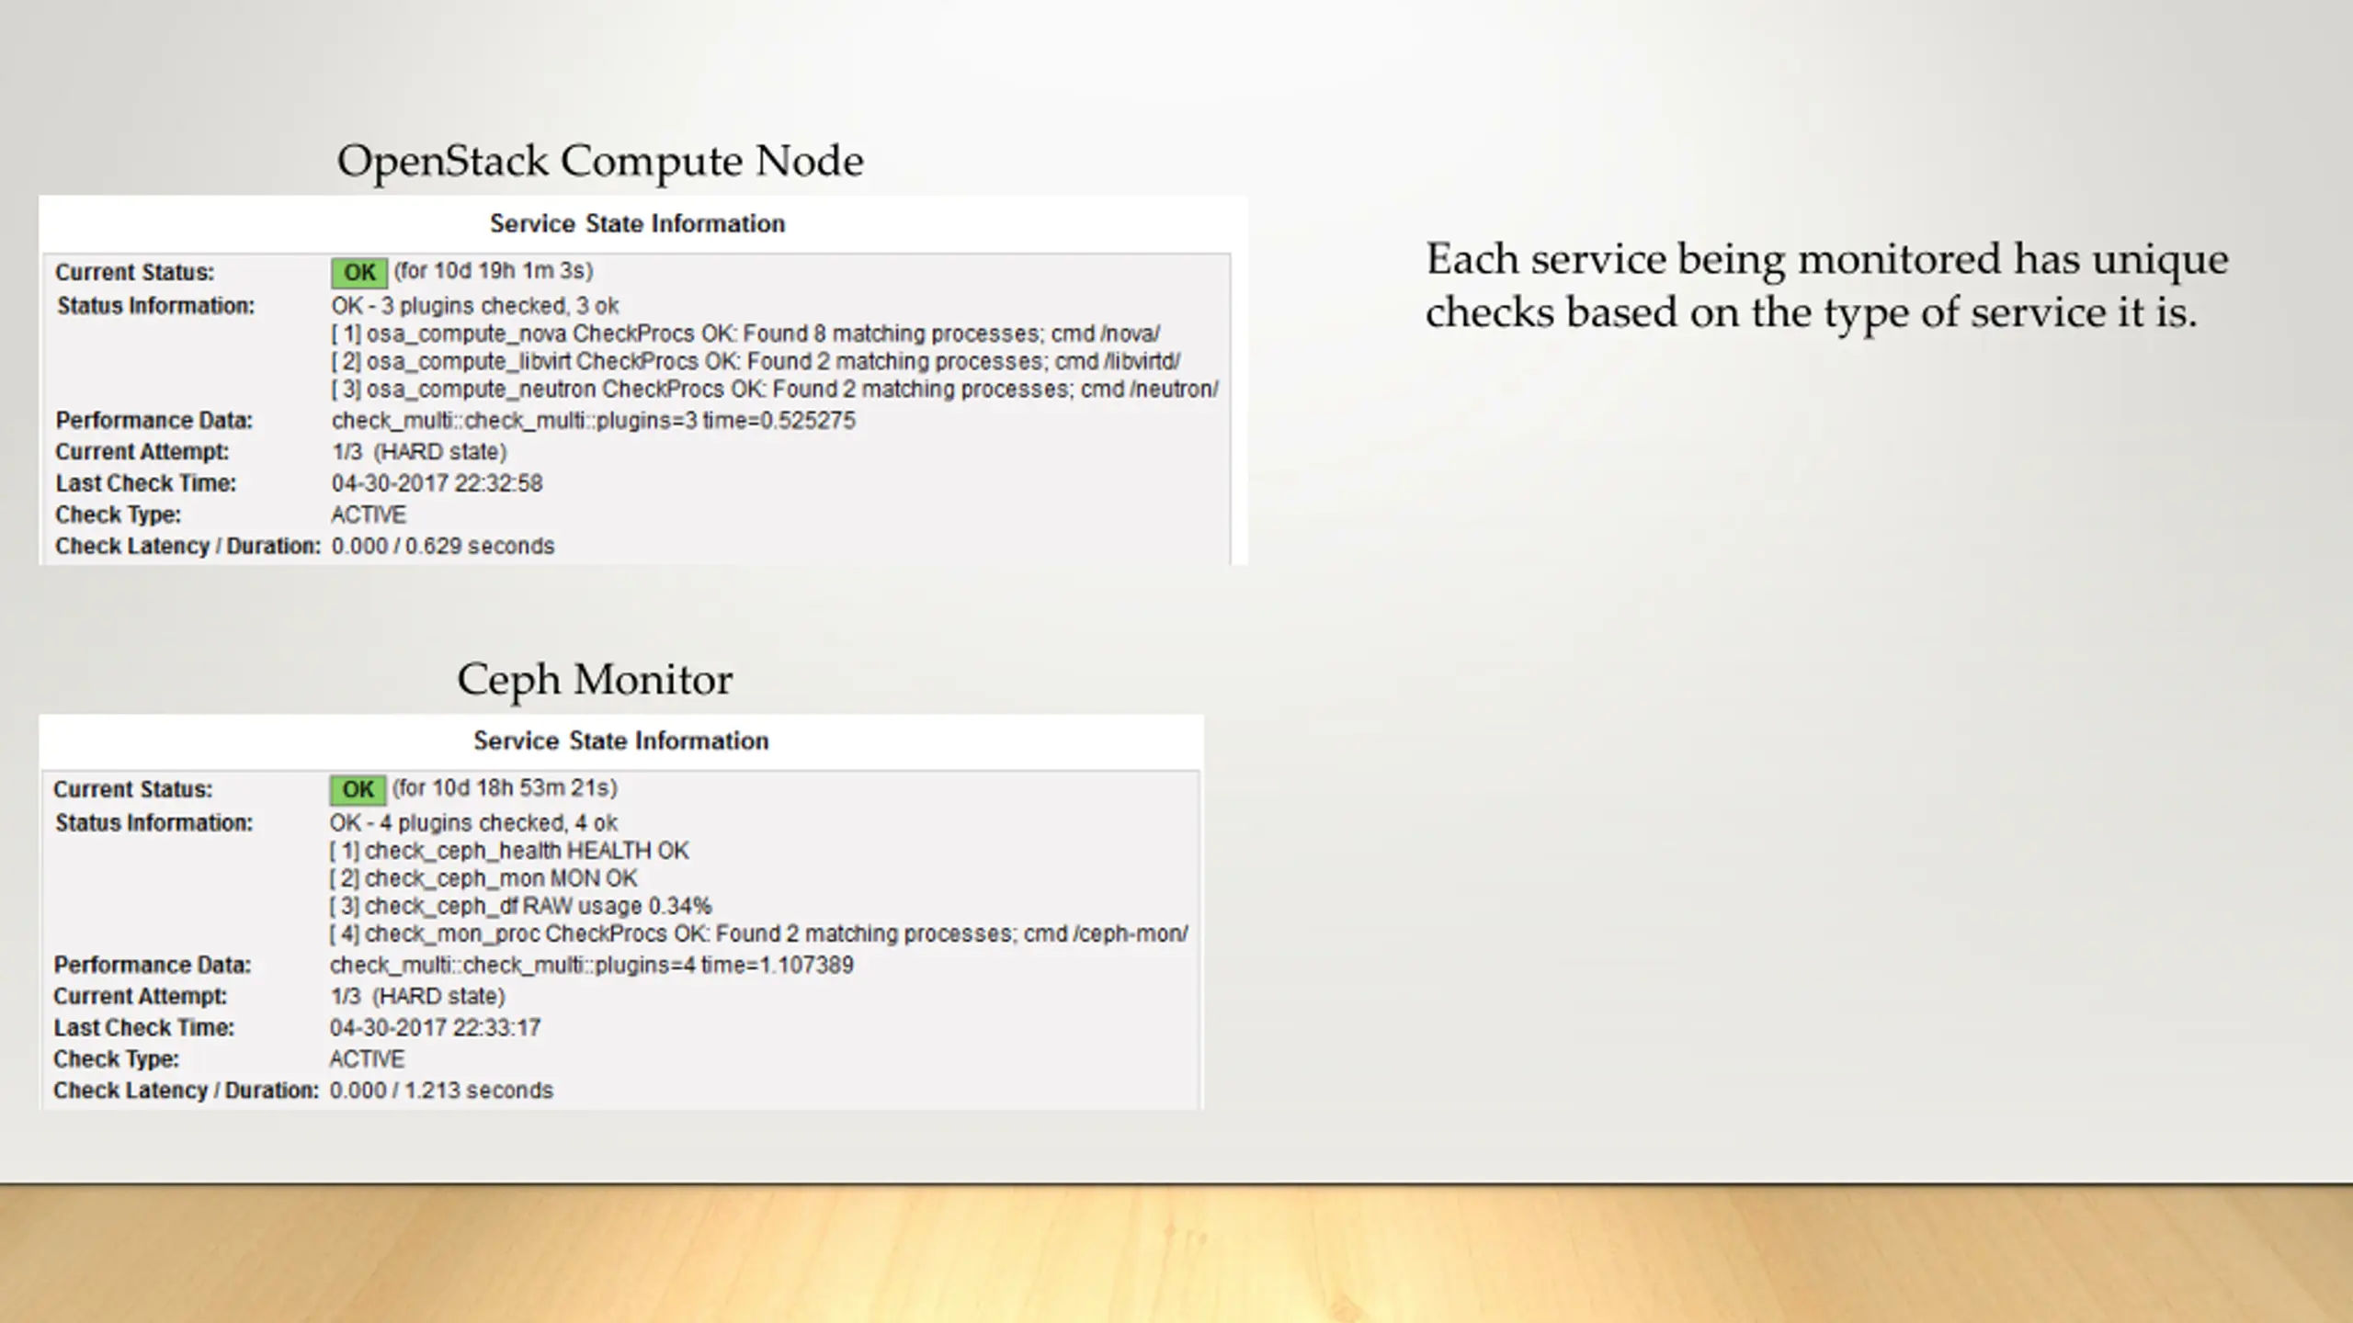Click the 'Ceph Monitor' heading
Viewport: 2353px width, 1323px height.
pos(595,681)
